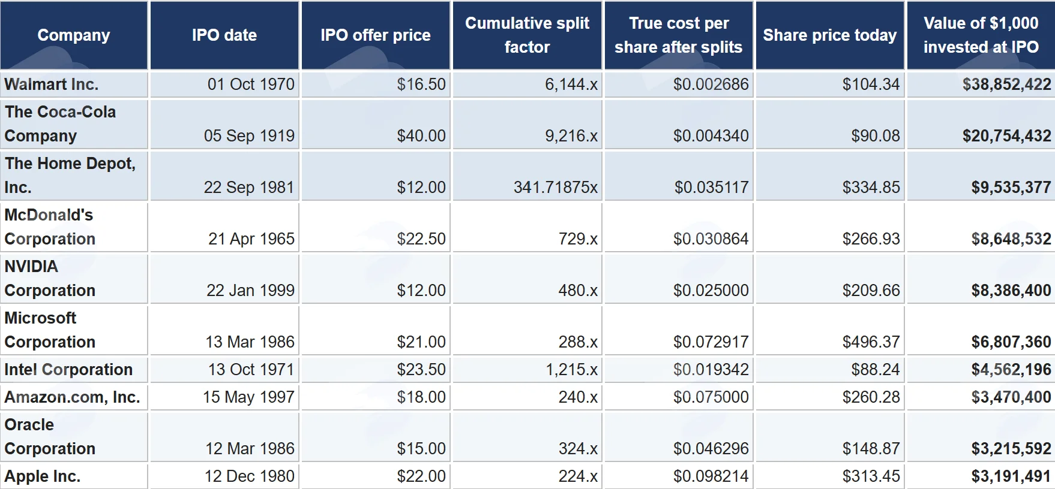Image resolution: width=1055 pixels, height=489 pixels.
Task: Select the NVIDIA Corporation cell
Action: tap(74, 279)
